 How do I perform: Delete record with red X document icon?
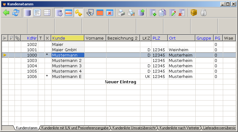(x=181, y=13)
